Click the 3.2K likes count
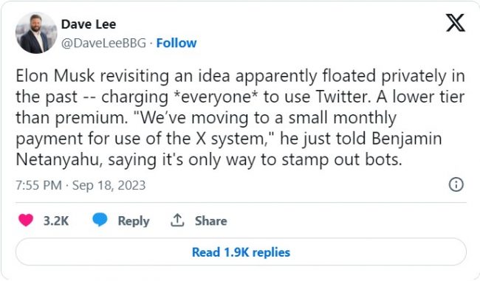This screenshot has height=281, width=480. tap(56, 221)
